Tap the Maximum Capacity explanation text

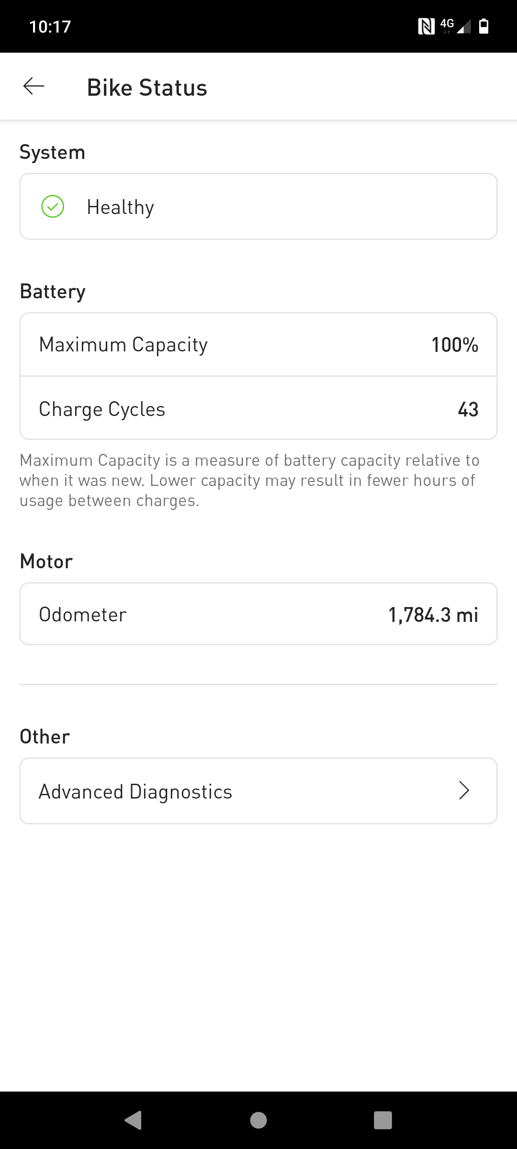tap(249, 480)
